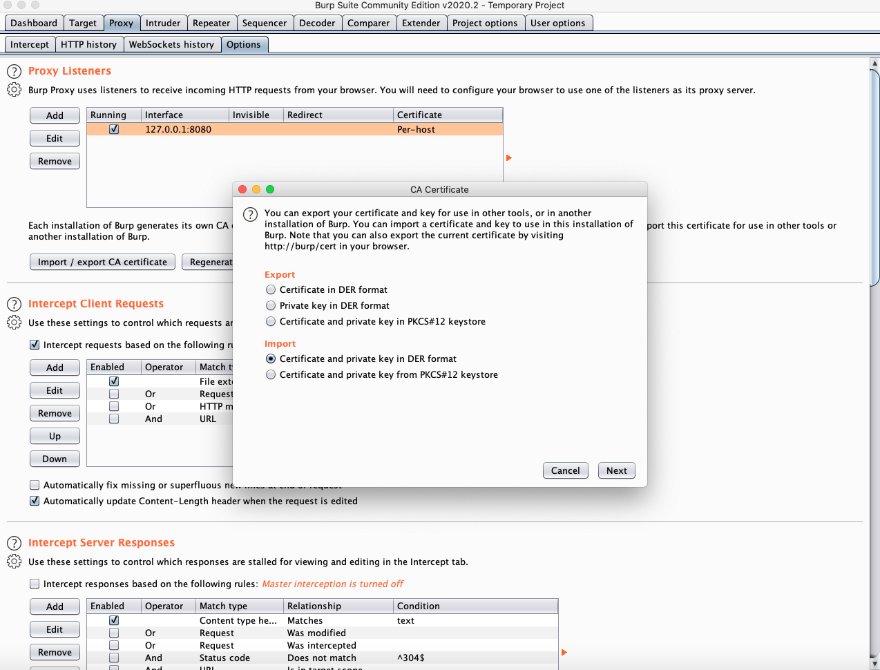This screenshot has width=880, height=670.
Task: Click Cancel in CA Certificate dialog
Action: pyautogui.click(x=566, y=470)
